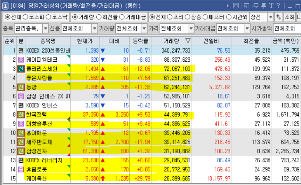This screenshot has width=301, height=185.
Task: Select stock 좋은사람들 in the list
Action: click(x=39, y=78)
